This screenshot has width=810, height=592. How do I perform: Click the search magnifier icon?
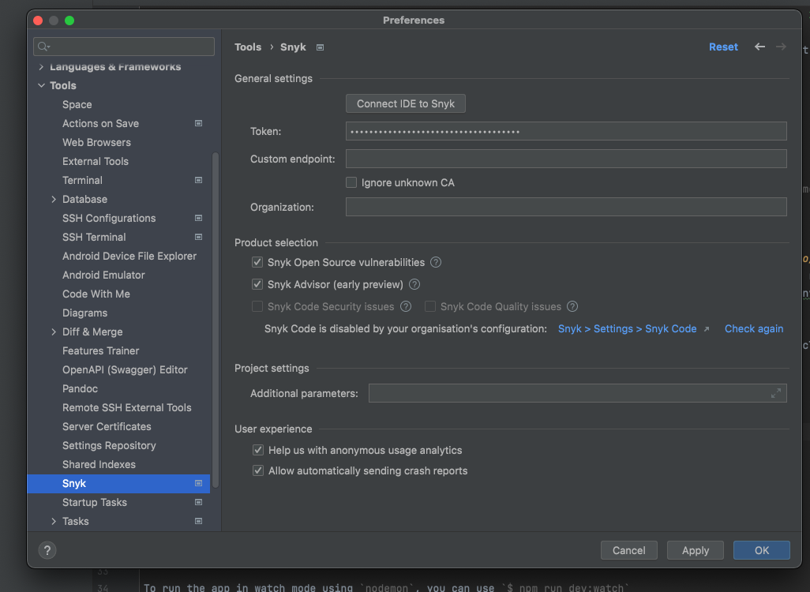(x=43, y=47)
